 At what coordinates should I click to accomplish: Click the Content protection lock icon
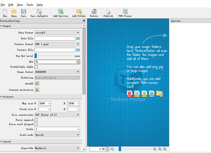pyautogui.click(x=37, y=90)
